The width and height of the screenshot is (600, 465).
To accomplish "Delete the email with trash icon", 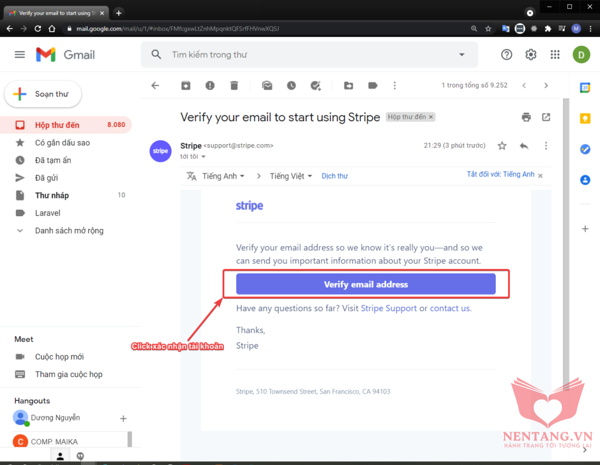I will click(234, 86).
